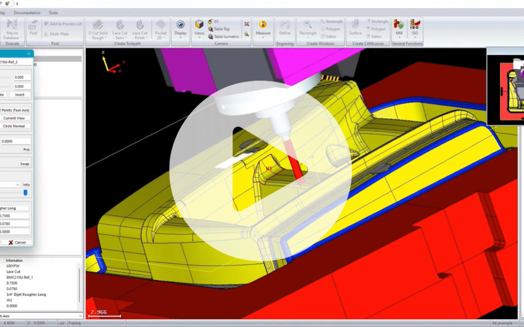Viewport: 524px width, 327px height.
Task: Activate the Pocket 2D tool
Action: pyautogui.click(x=161, y=29)
